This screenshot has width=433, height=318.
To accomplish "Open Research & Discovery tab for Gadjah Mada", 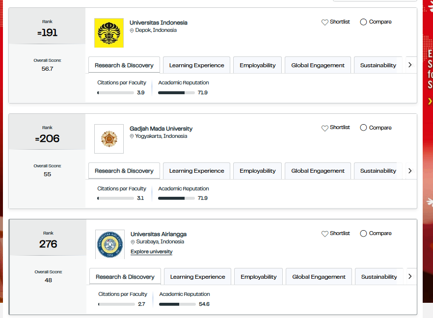I will [124, 171].
